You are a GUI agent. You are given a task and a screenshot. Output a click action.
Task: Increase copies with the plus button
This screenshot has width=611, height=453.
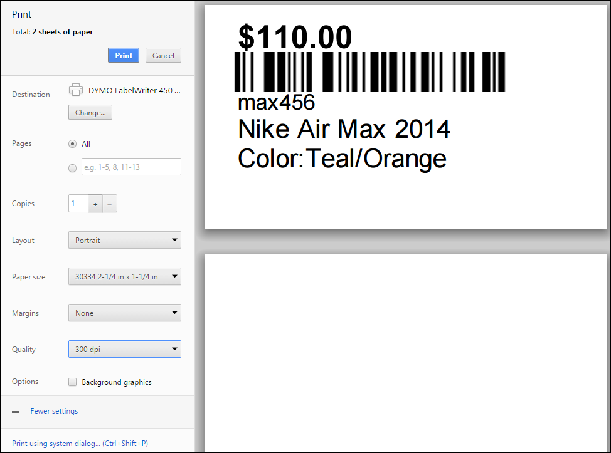click(95, 204)
